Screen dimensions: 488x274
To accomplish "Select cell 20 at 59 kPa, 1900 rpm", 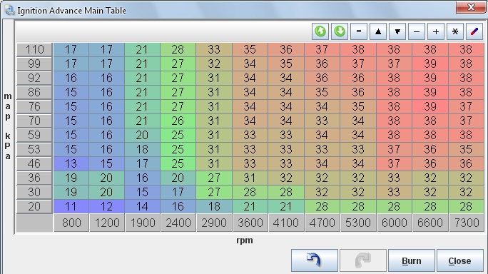I will click(x=142, y=135).
